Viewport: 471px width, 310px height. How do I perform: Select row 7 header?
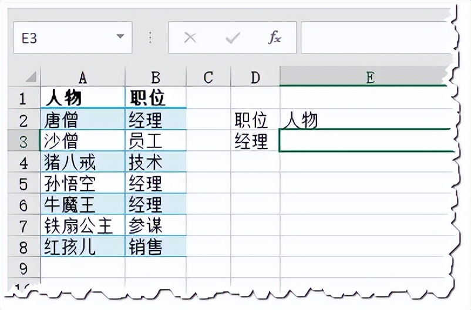23,225
